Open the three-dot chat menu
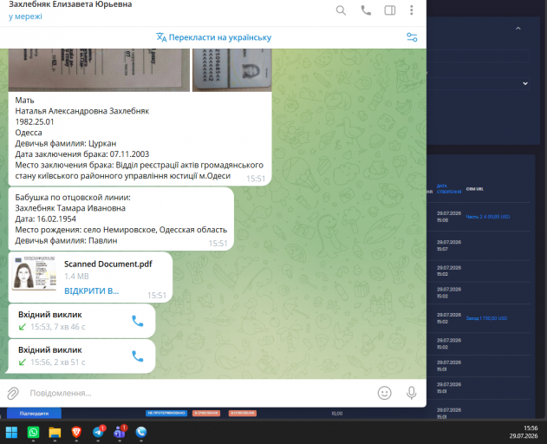The width and height of the screenshot is (547, 444). [x=411, y=10]
